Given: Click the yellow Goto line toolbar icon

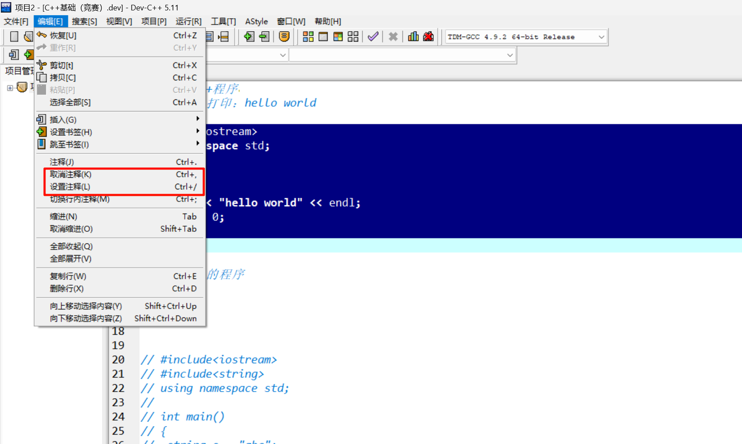Looking at the screenshot, I should point(284,37).
